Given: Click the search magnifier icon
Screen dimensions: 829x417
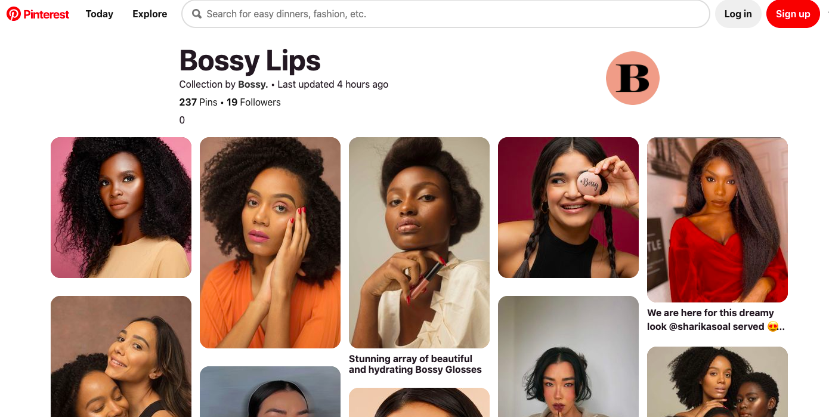Looking at the screenshot, I should click(197, 14).
